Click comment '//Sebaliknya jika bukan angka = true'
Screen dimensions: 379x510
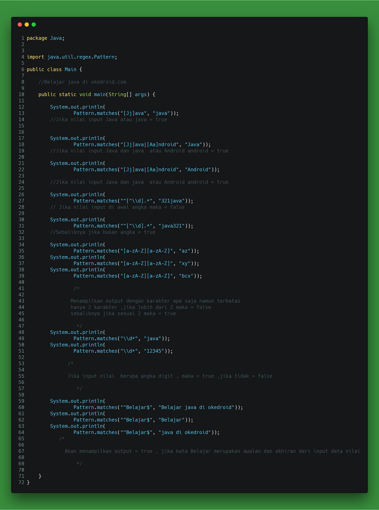click(x=103, y=232)
